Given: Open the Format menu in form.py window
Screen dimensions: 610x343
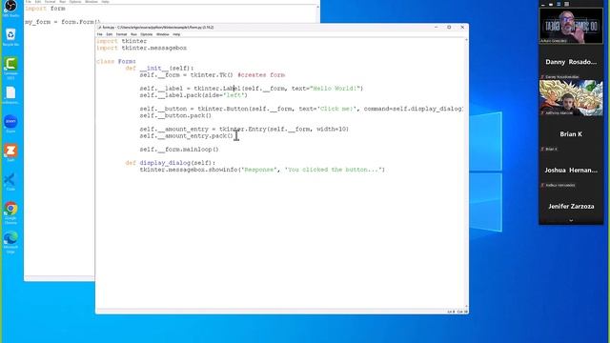Looking at the screenshot, I should [x=121, y=34].
